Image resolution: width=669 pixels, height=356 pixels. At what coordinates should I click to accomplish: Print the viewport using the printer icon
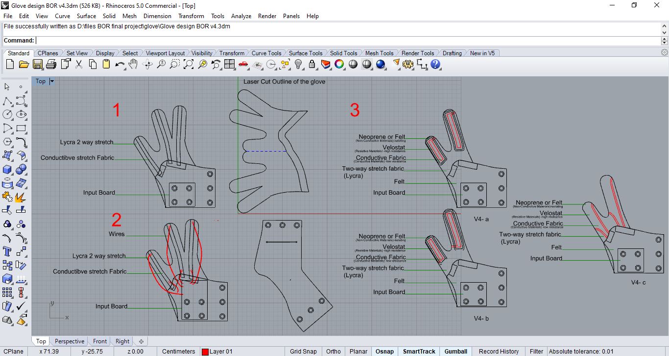(51, 64)
